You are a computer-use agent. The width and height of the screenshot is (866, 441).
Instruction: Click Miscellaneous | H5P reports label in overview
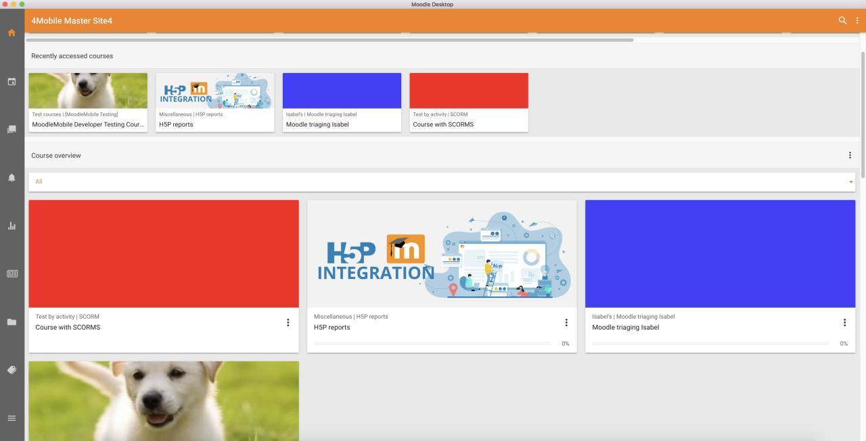pyautogui.click(x=350, y=317)
